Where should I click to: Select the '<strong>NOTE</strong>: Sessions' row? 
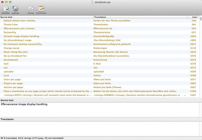tap(99, 95)
